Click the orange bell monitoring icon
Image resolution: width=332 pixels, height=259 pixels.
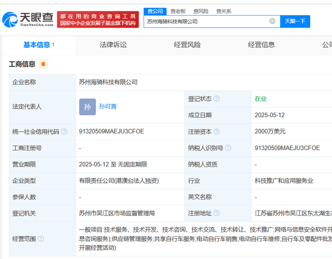(43, 64)
